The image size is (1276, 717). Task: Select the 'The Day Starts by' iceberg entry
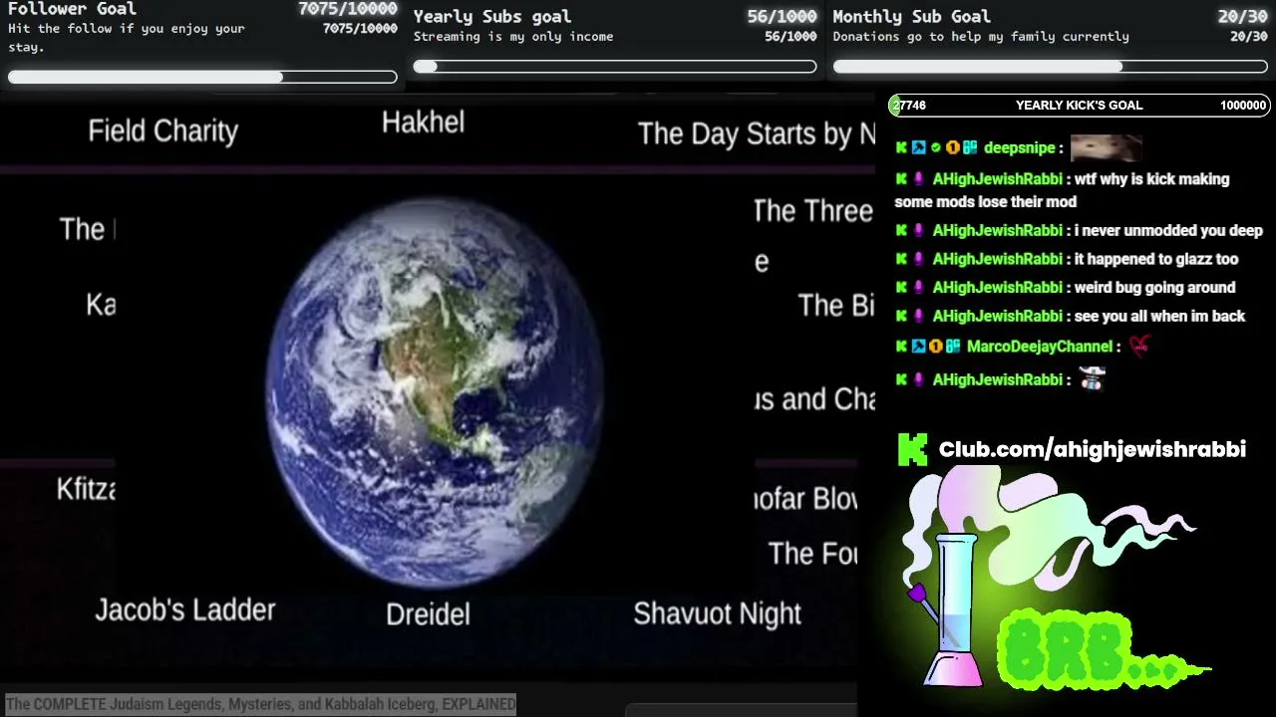click(757, 133)
